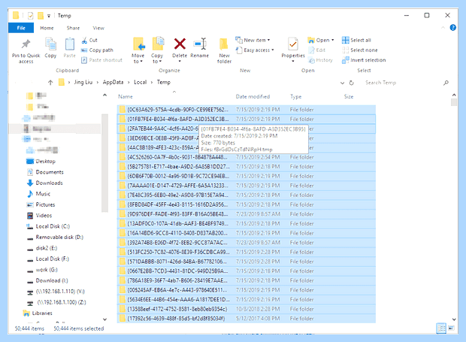Select folder {17392c56-4639-488f-85d5...
Image resolution: width=466 pixels, height=342 pixels.
pyautogui.click(x=247, y=319)
